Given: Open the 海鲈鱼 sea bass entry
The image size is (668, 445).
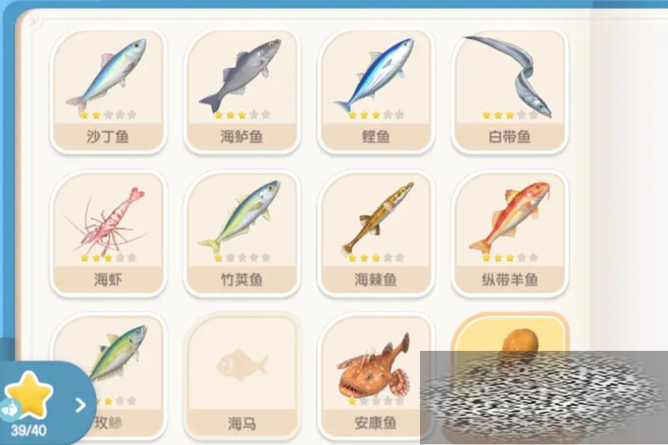Looking at the screenshot, I should click(x=242, y=91).
